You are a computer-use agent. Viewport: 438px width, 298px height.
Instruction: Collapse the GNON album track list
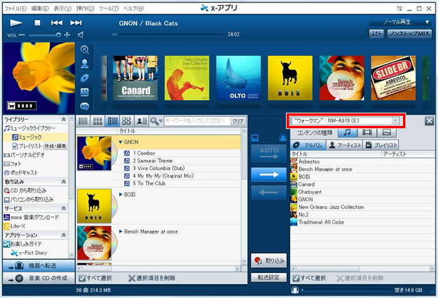120,142
